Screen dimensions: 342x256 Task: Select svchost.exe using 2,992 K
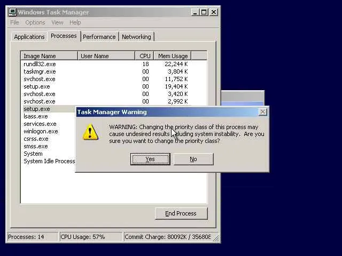106,101
